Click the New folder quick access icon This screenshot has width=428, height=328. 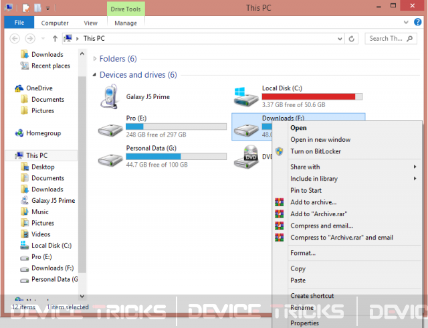click(x=37, y=8)
